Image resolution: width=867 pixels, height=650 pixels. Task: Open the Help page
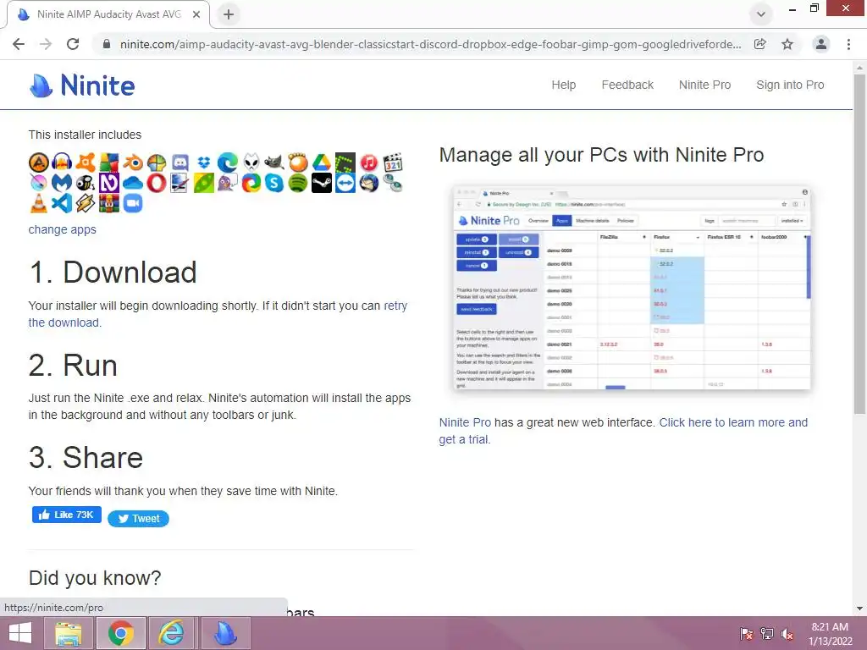click(x=563, y=85)
